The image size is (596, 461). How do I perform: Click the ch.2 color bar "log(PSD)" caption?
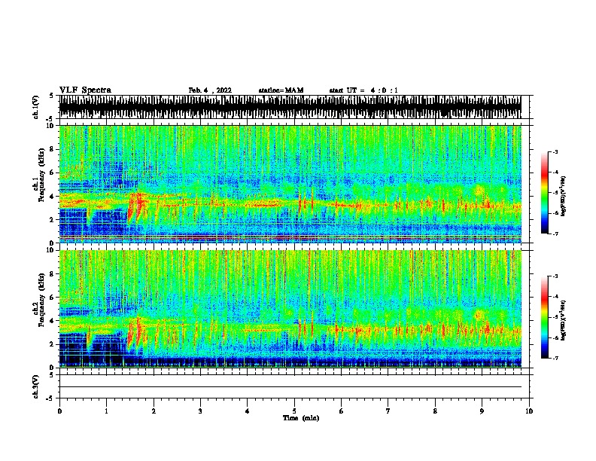pyautogui.click(x=564, y=320)
